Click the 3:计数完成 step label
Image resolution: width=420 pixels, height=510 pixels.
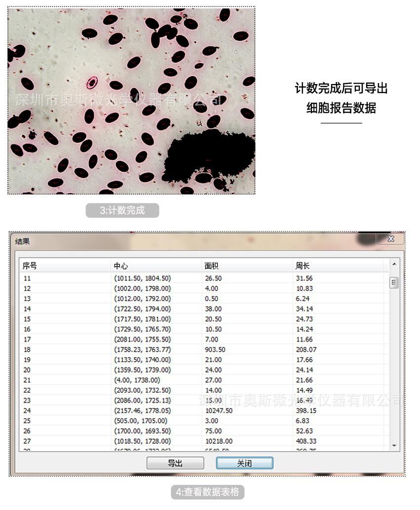(x=122, y=210)
